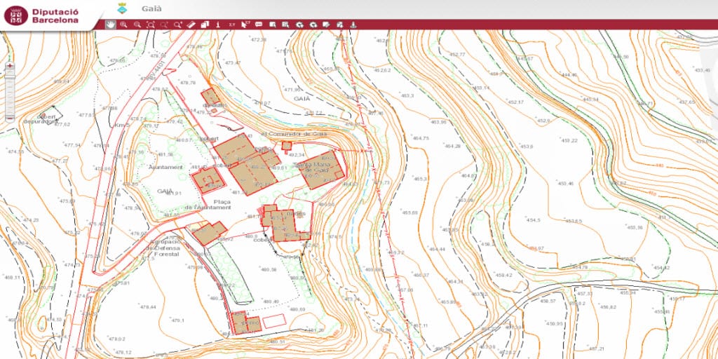Click the download arrow icon
The width and height of the screenshot is (718, 359).
[x=353, y=25]
